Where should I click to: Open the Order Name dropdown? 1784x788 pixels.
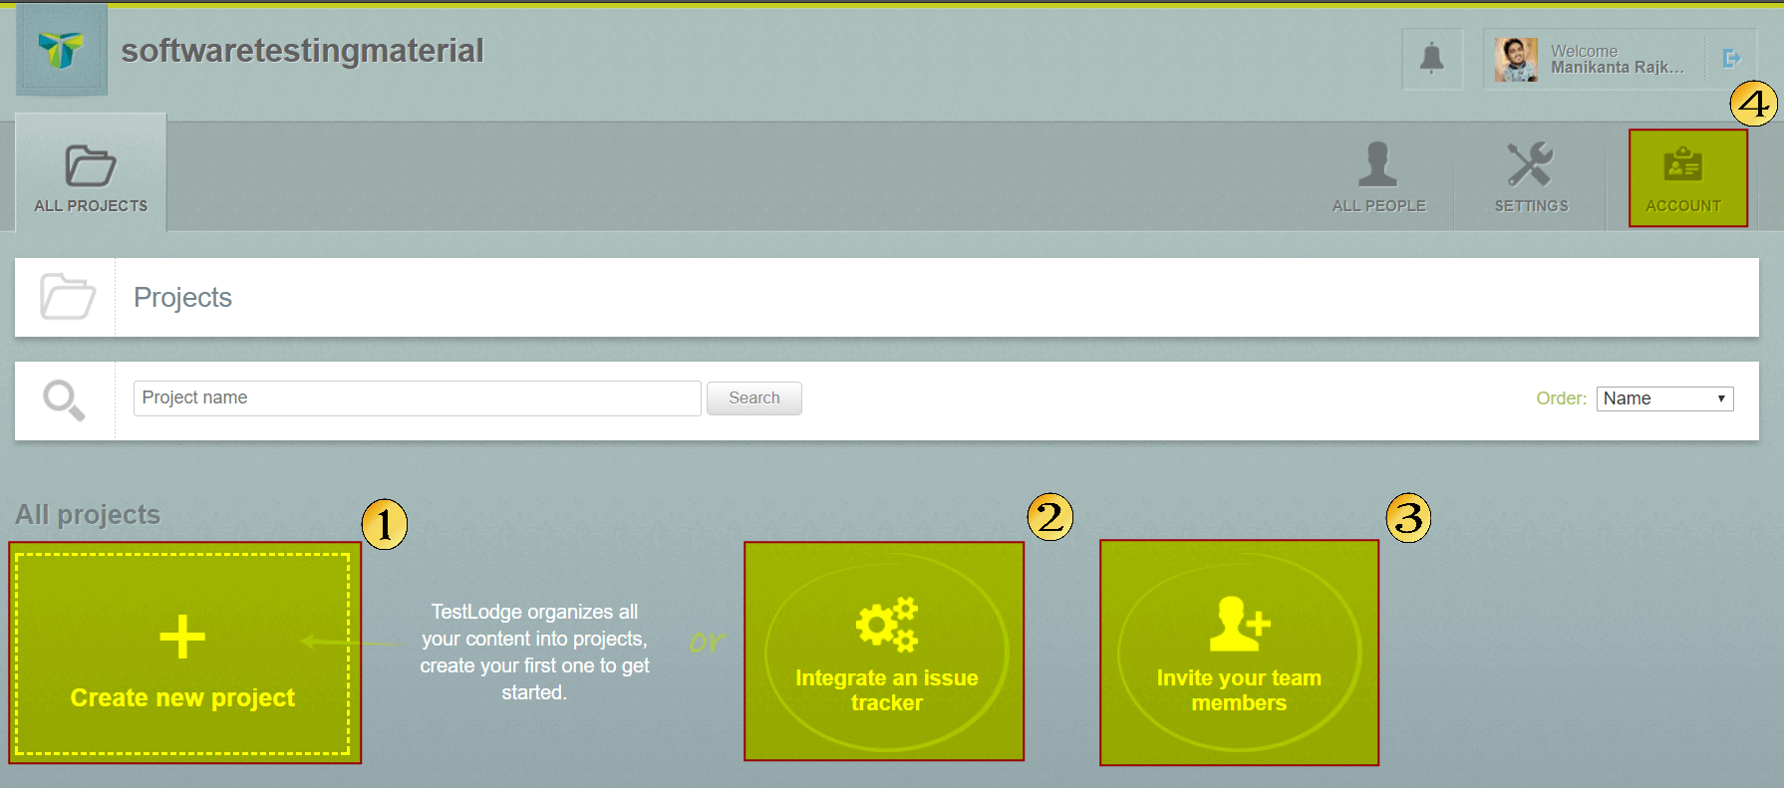1664,398
